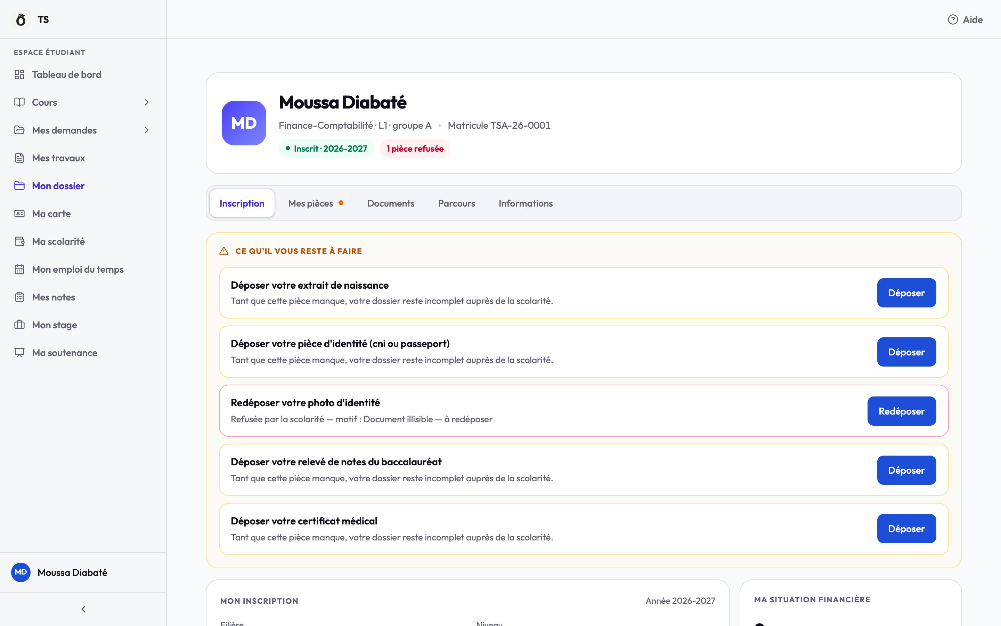
Task: Click the Mes notes clipboard icon
Action: click(19, 297)
